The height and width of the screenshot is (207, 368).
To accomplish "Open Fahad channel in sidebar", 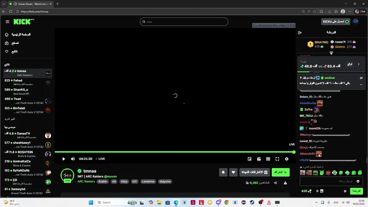I will point(28,82).
